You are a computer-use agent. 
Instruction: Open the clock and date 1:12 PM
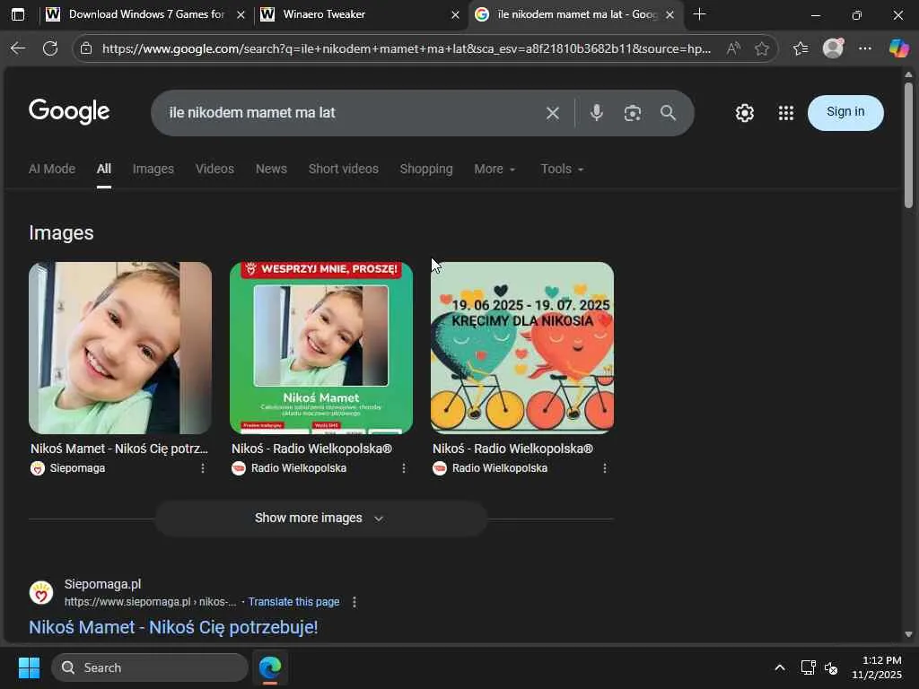pyautogui.click(x=877, y=667)
